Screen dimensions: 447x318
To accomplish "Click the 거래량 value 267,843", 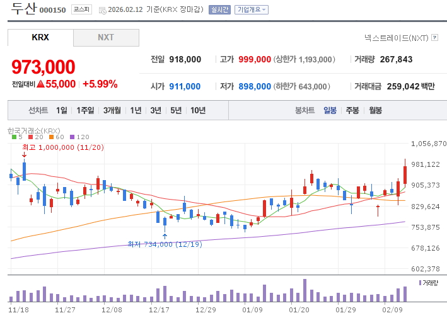I will pos(397,59).
